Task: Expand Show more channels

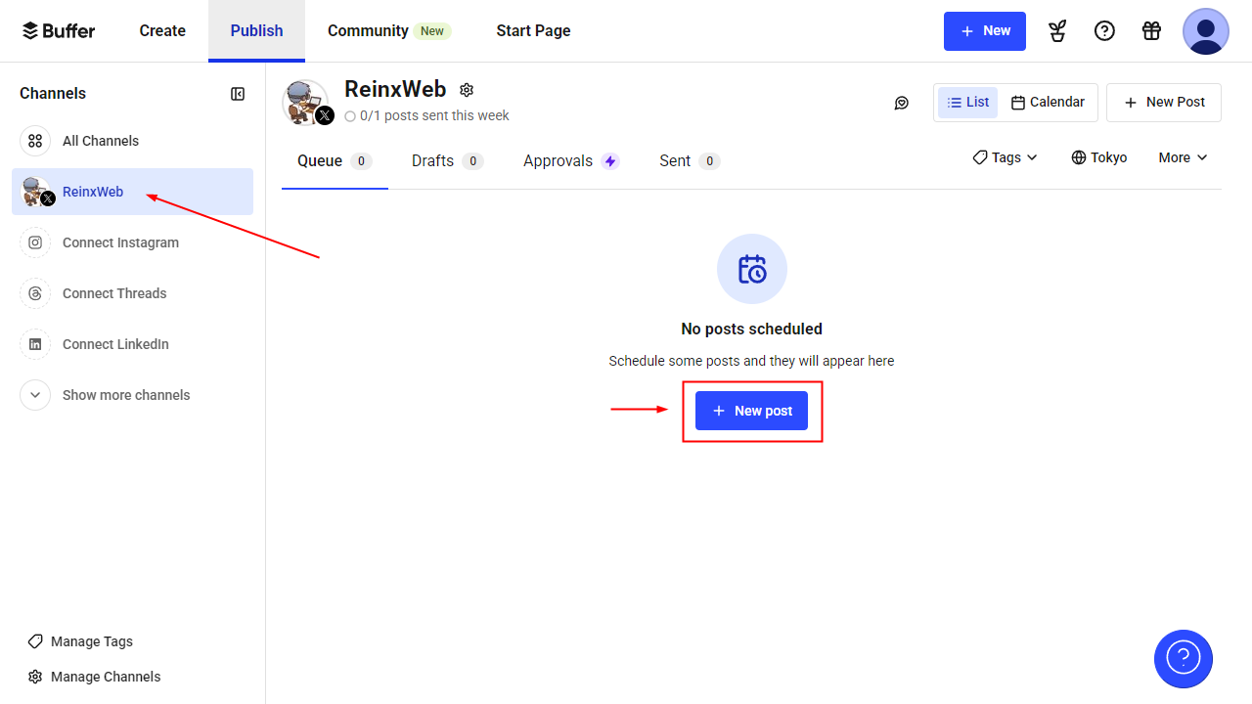Action: [x=125, y=394]
